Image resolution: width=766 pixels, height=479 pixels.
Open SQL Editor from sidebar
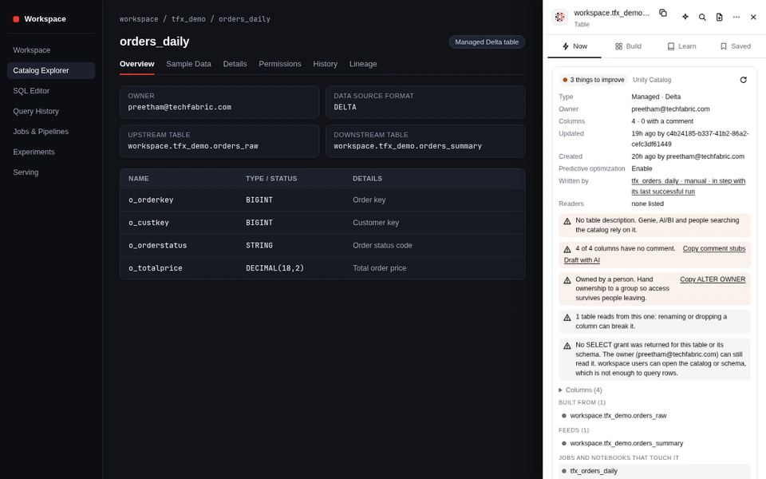51,91
